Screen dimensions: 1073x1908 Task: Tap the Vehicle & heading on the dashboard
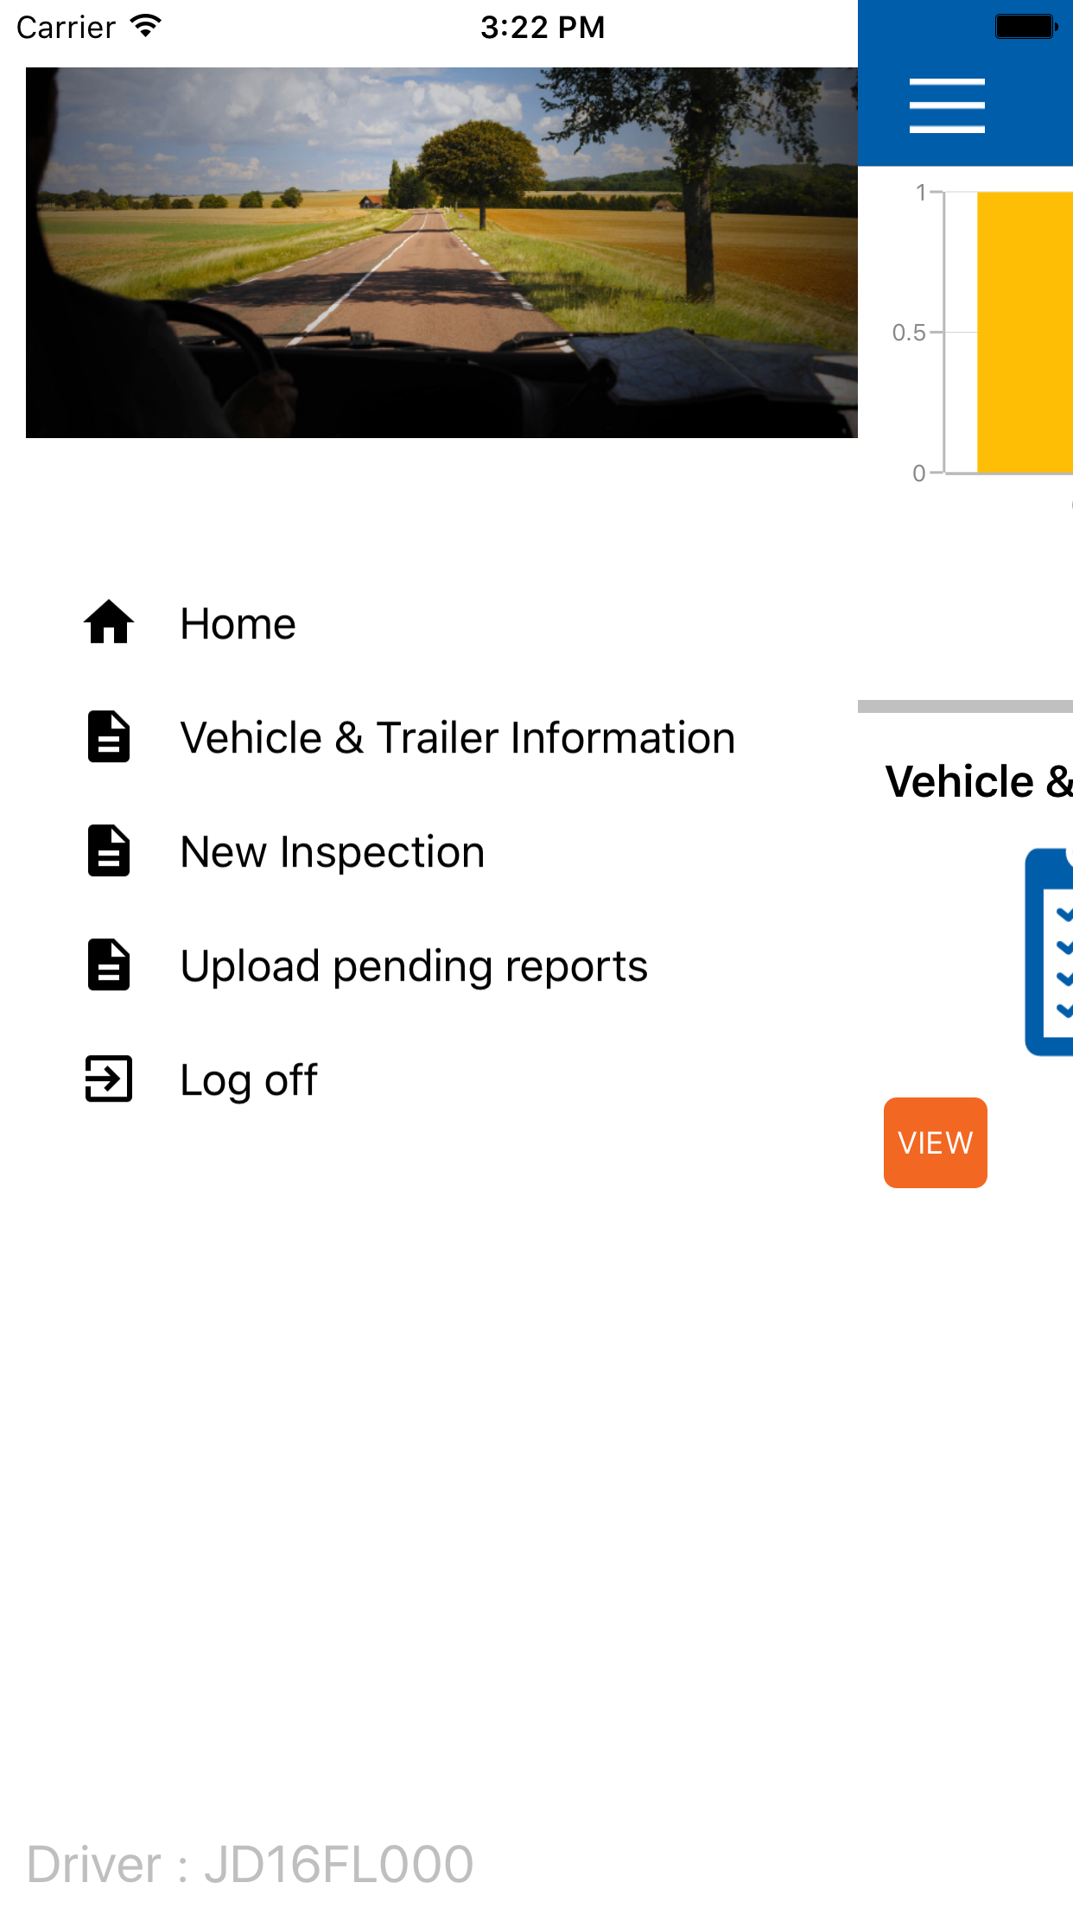pos(979,781)
